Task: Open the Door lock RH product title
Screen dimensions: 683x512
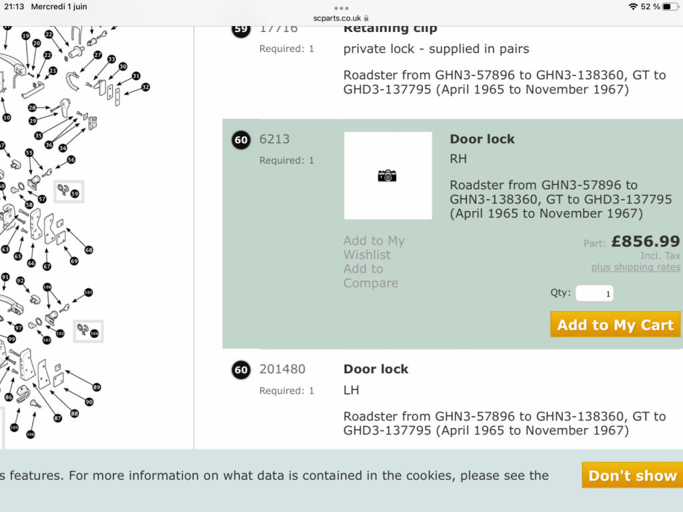Action: point(482,139)
